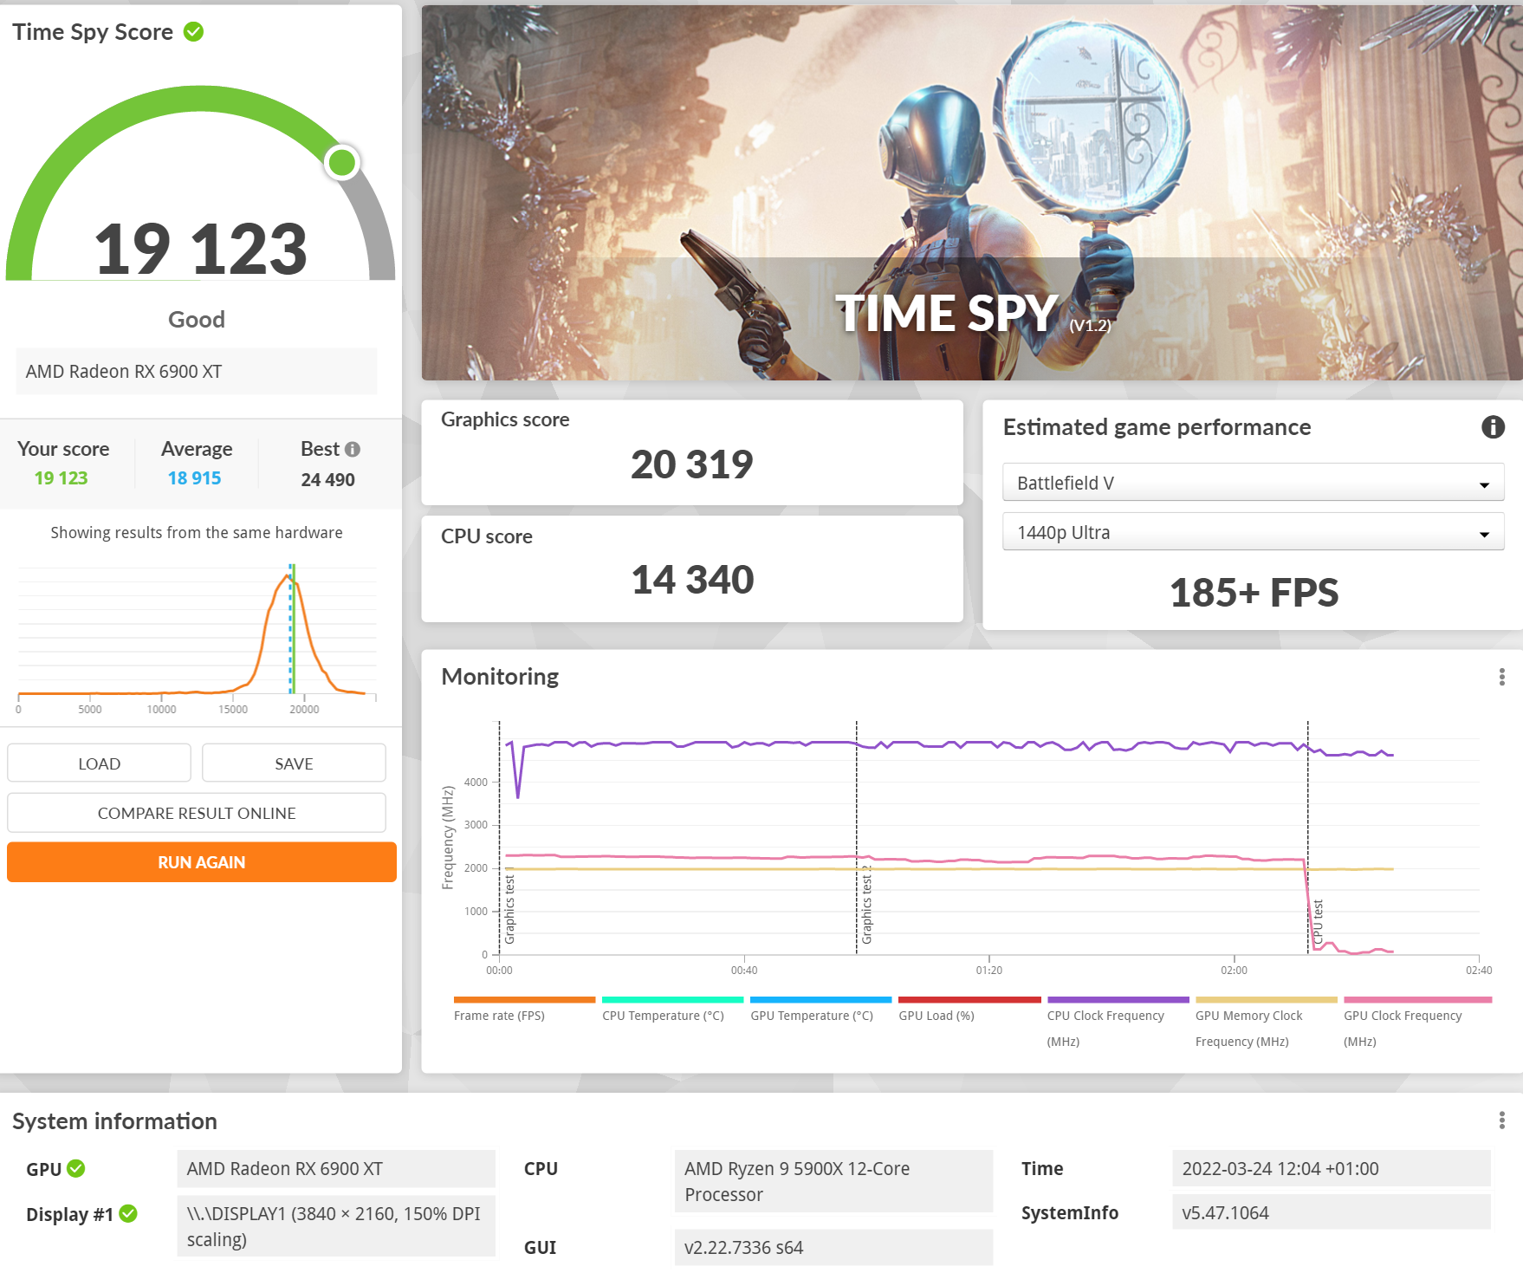Click the CPU score value 14 340

pyautogui.click(x=692, y=580)
